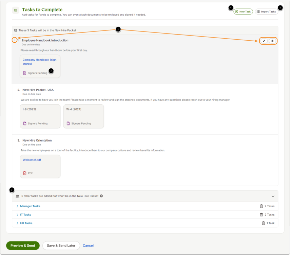Screen dimensions: 290x255
Task: Add a New Task
Action: tap(243, 12)
